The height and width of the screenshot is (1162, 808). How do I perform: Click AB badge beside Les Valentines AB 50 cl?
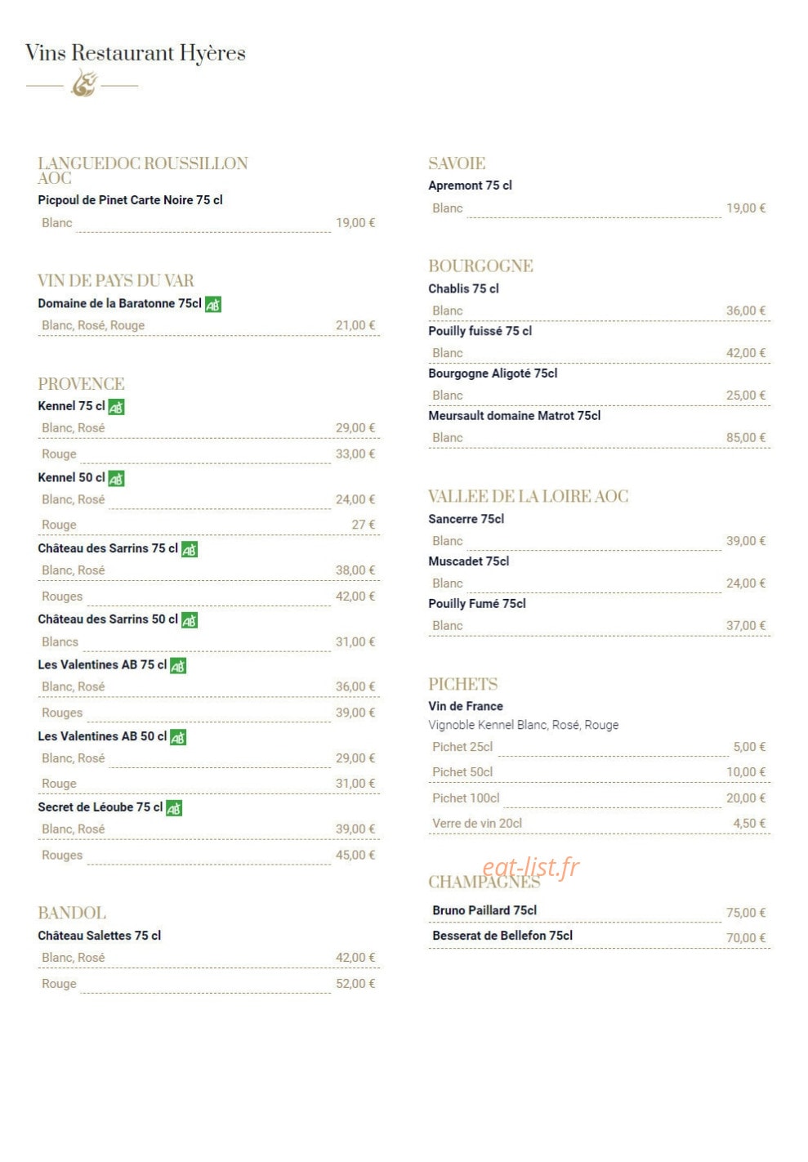[x=178, y=737]
